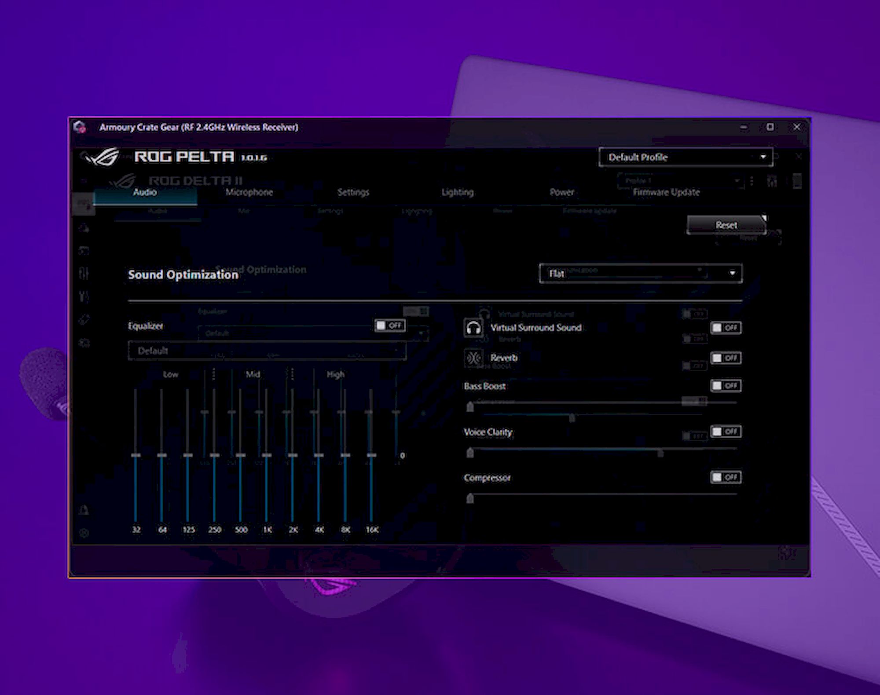Open the wrench tools icon in the left sidebar
The width and height of the screenshot is (880, 695).
click(x=84, y=296)
